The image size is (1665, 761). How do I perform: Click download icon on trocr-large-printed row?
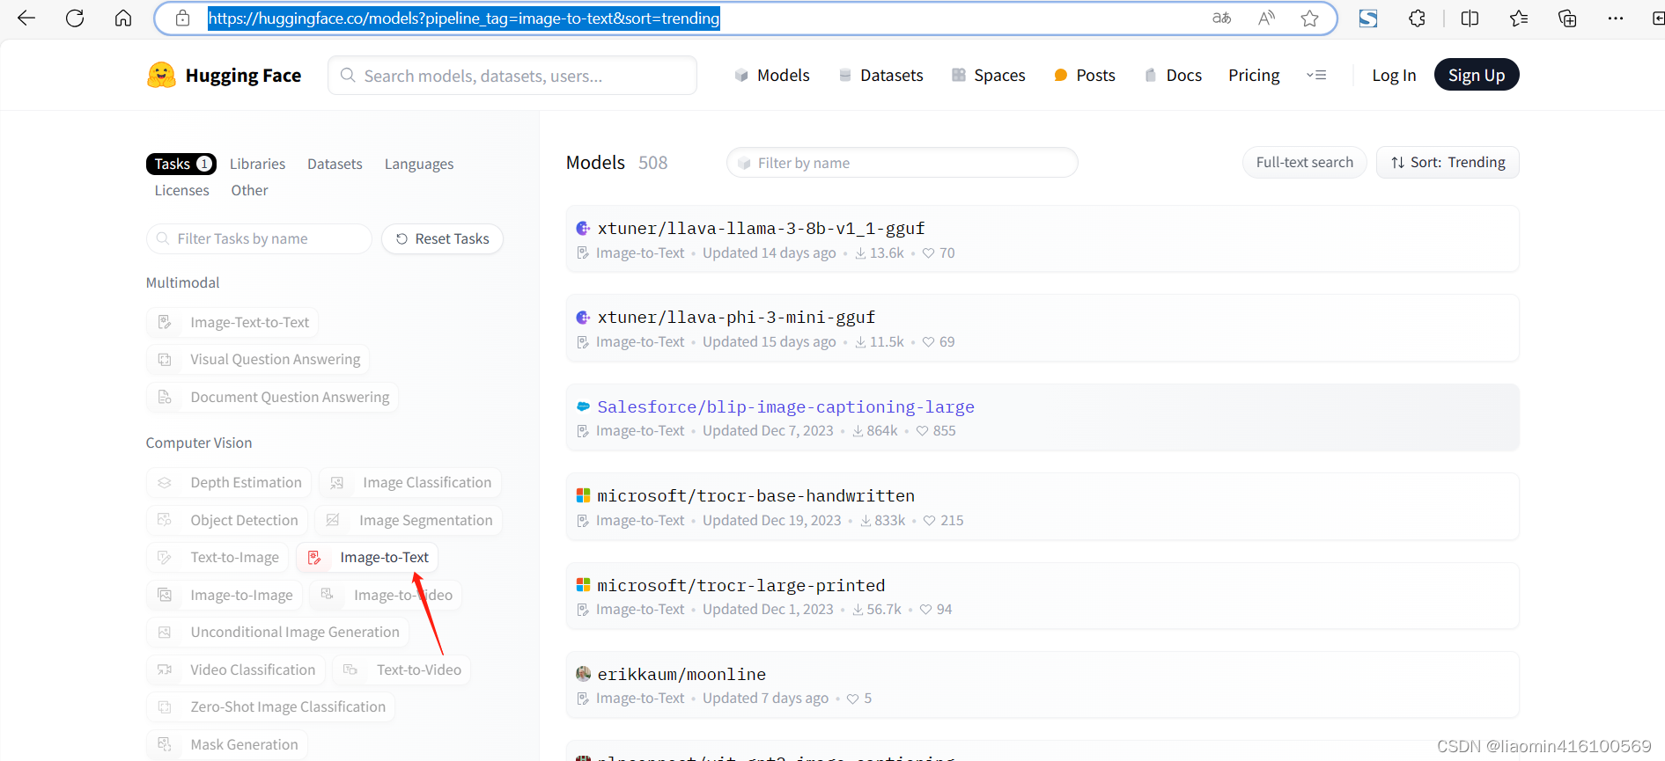858,610
